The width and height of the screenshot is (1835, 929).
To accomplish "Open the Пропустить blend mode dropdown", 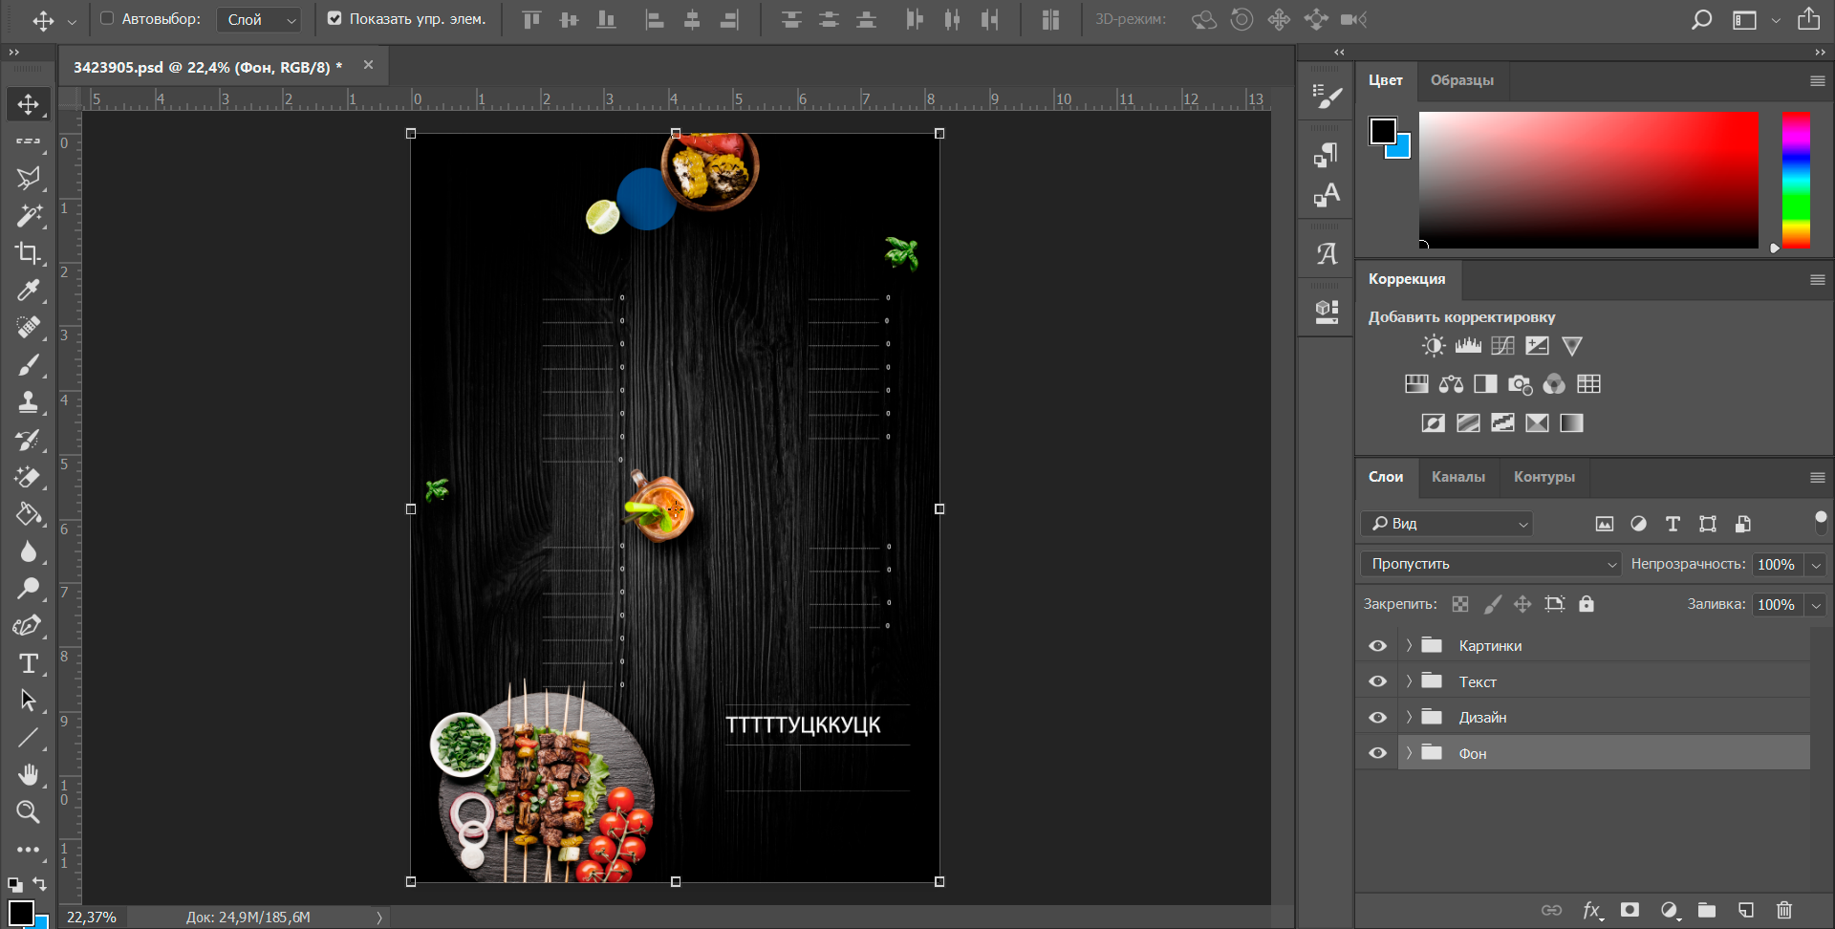I will pos(1491,564).
